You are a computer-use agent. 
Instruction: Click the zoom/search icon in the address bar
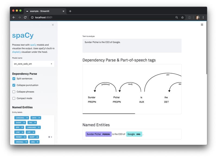click(x=176, y=17)
